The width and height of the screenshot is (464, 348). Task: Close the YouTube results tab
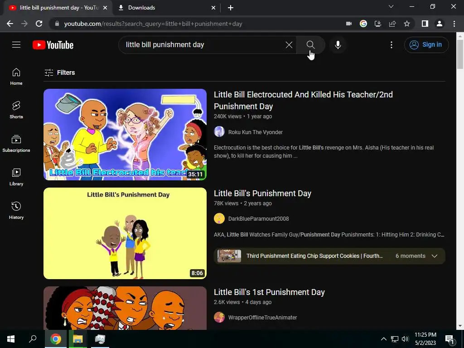(105, 8)
